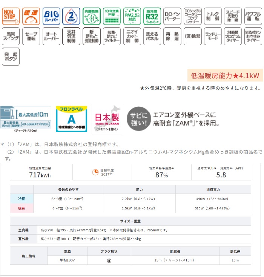This screenshot has height=277, width=264.
Task: Select the 洗えるパネル icon
Action: (152, 37)
